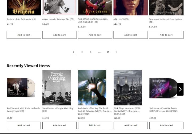Open Pink Floyd Animals cover image
This screenshot has width=192, height=134.
[x=128, y=87]
